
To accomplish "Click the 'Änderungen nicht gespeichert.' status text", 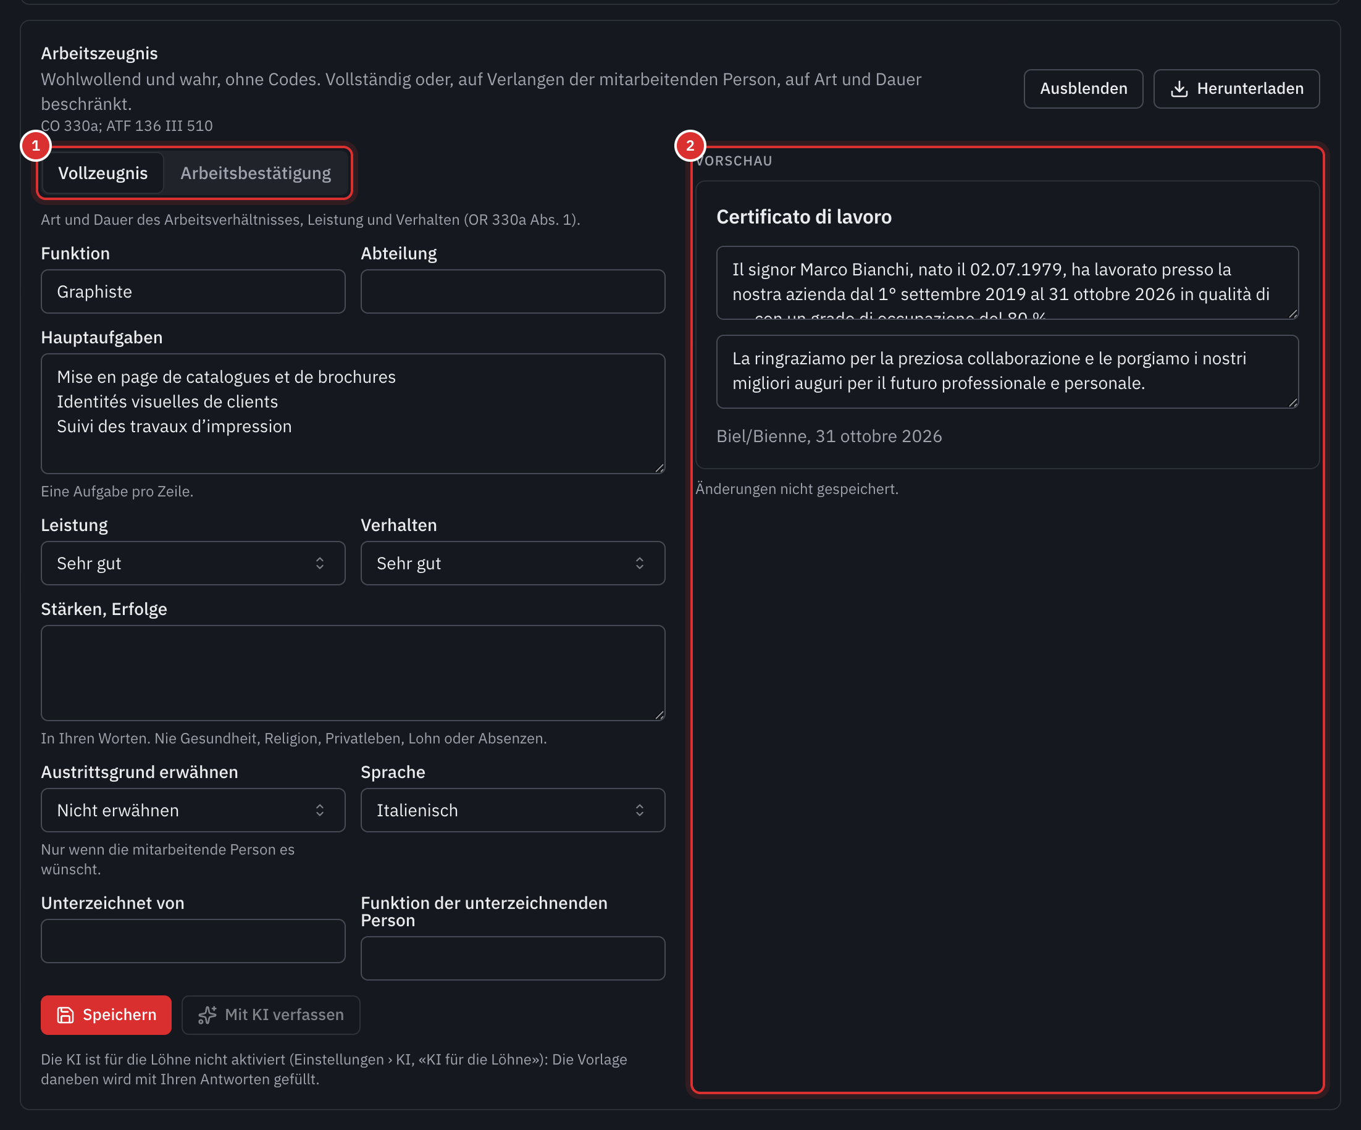I will 797,489.
